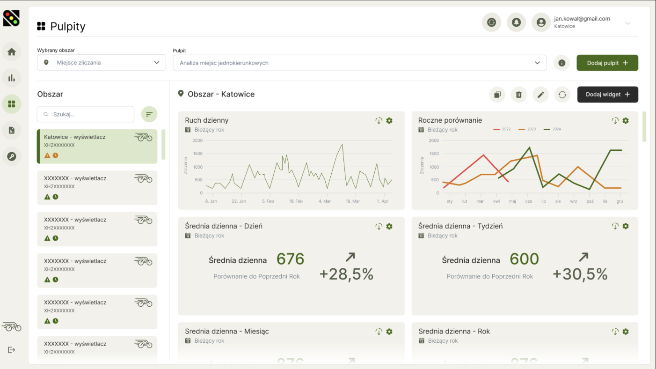656x369 pixels.
Task: Edit the dashboard using the pencil icon
Action: (540, 95)
